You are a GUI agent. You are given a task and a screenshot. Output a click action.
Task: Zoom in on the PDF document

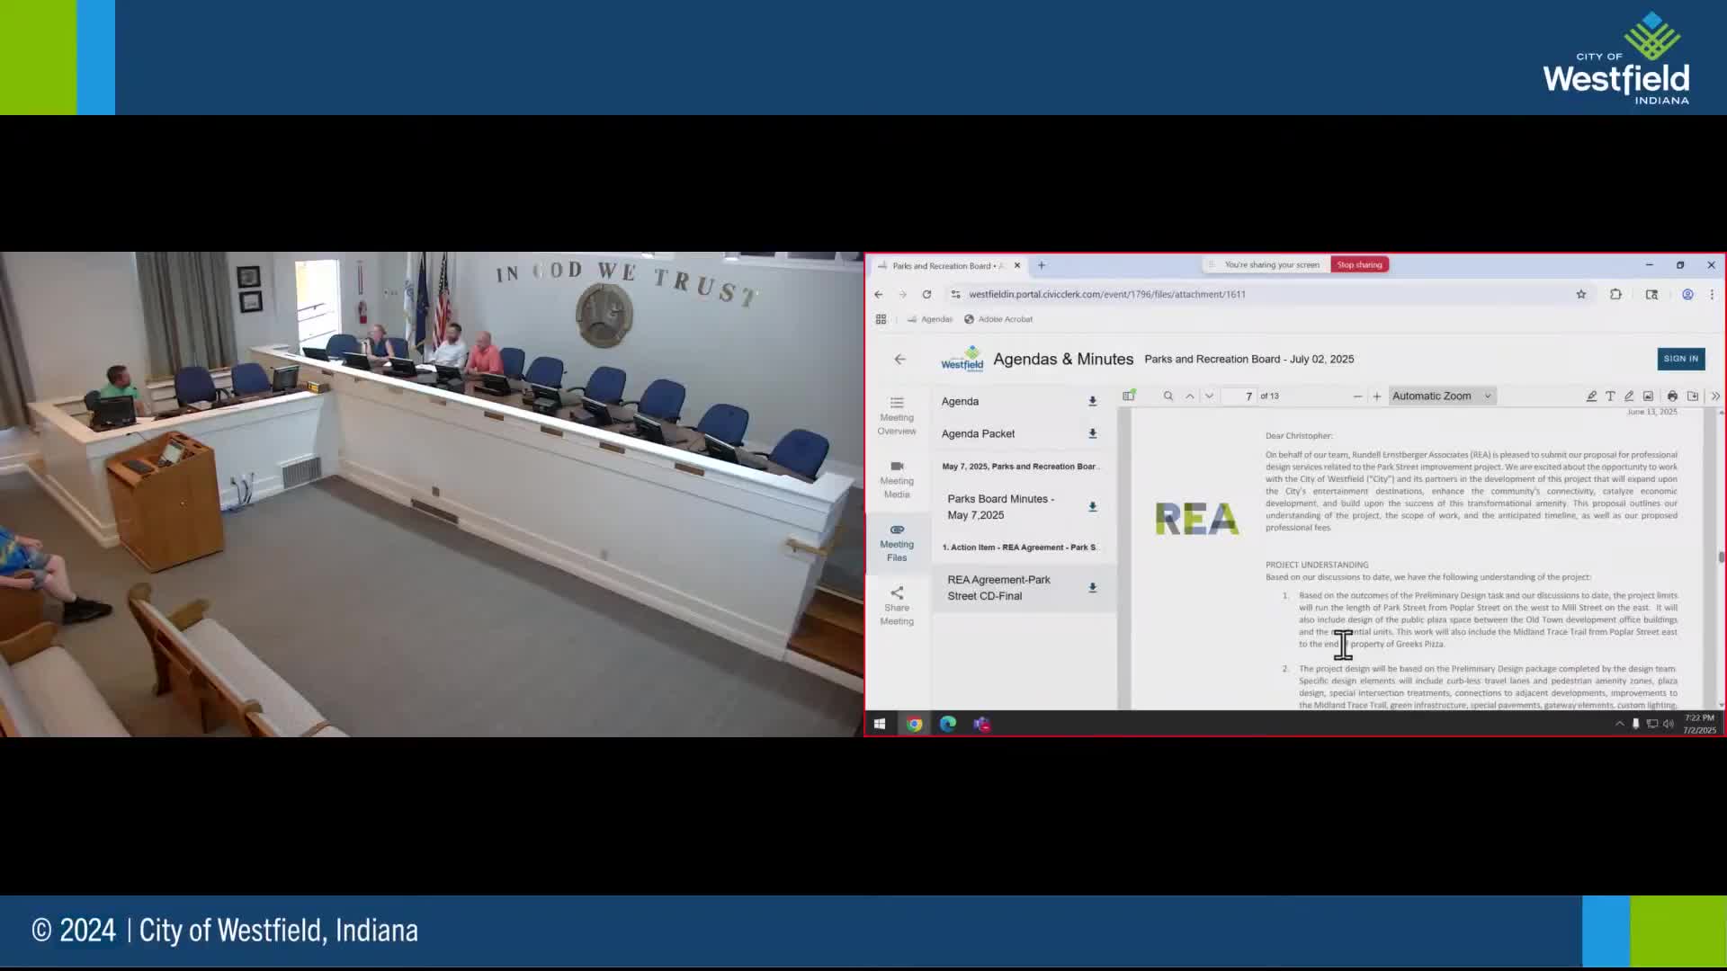pos(1377,396)
